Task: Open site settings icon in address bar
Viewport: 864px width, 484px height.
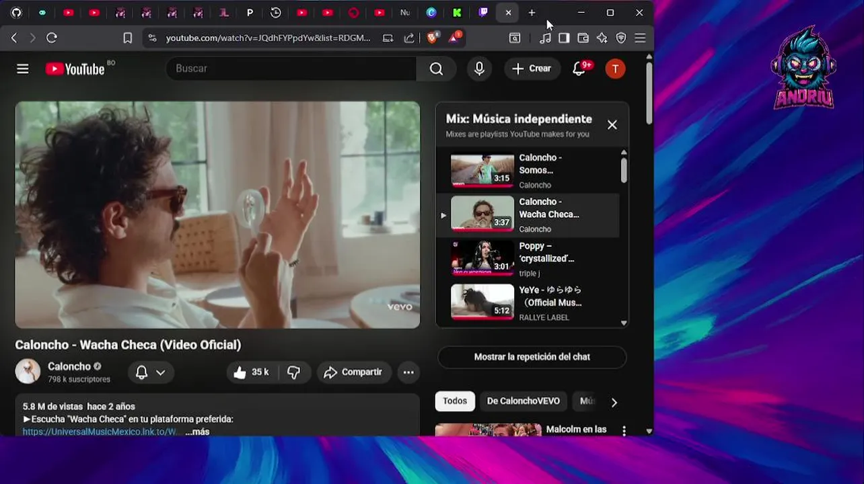Action: 152,38
